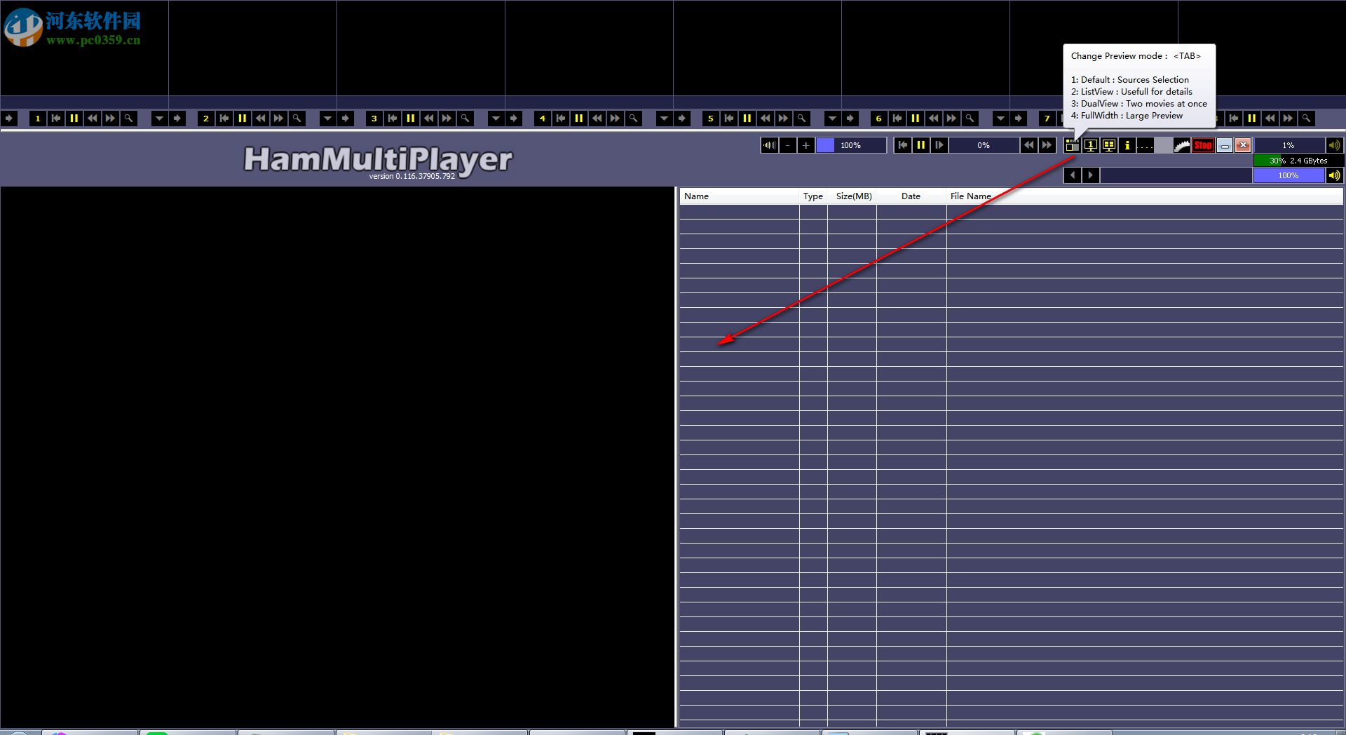Pause player 2
The image size is (1346, 735).
(243, 119)
